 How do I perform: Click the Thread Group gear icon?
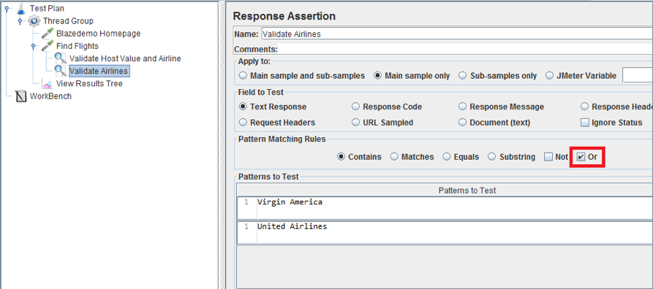coord(34,20)
